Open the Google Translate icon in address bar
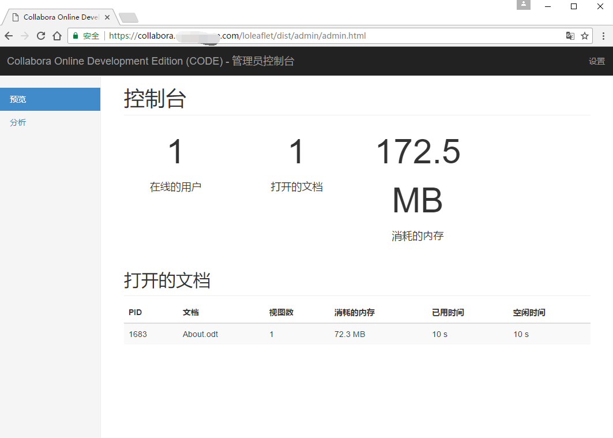 point(570,35)
